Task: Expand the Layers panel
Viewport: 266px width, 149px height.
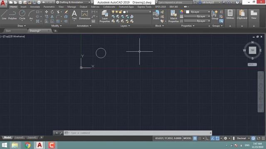Action: click(x=125, y=26)
